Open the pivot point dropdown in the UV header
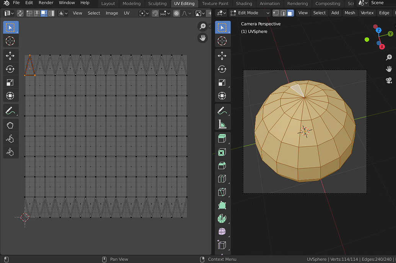This screenshot has width=396, height=263. point(143,13)
